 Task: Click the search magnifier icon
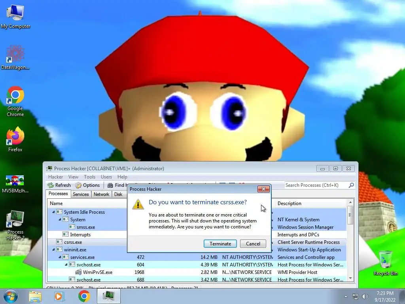click(351, 185)
